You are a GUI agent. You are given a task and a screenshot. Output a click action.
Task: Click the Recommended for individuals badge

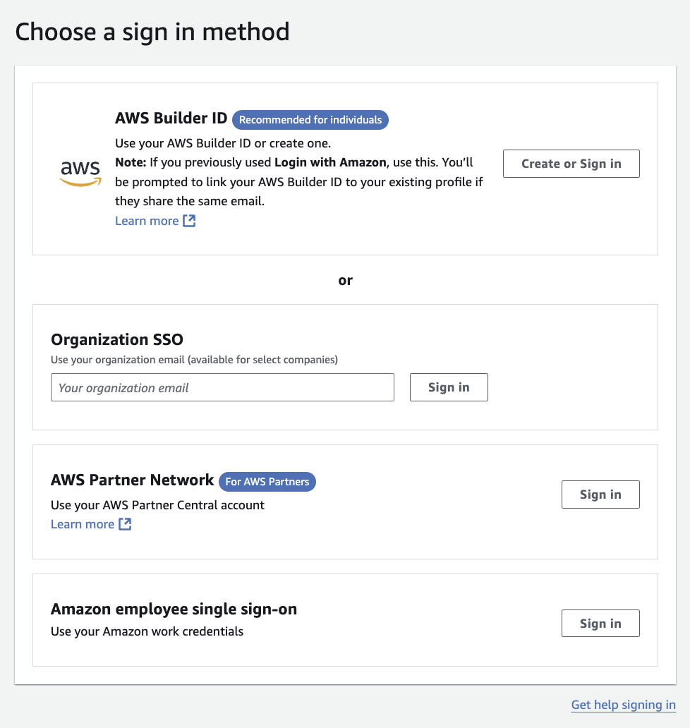point(310,120)
